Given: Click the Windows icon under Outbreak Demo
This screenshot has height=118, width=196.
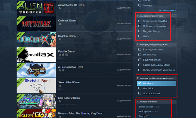Looking at the screenshot, I should 60,24.
